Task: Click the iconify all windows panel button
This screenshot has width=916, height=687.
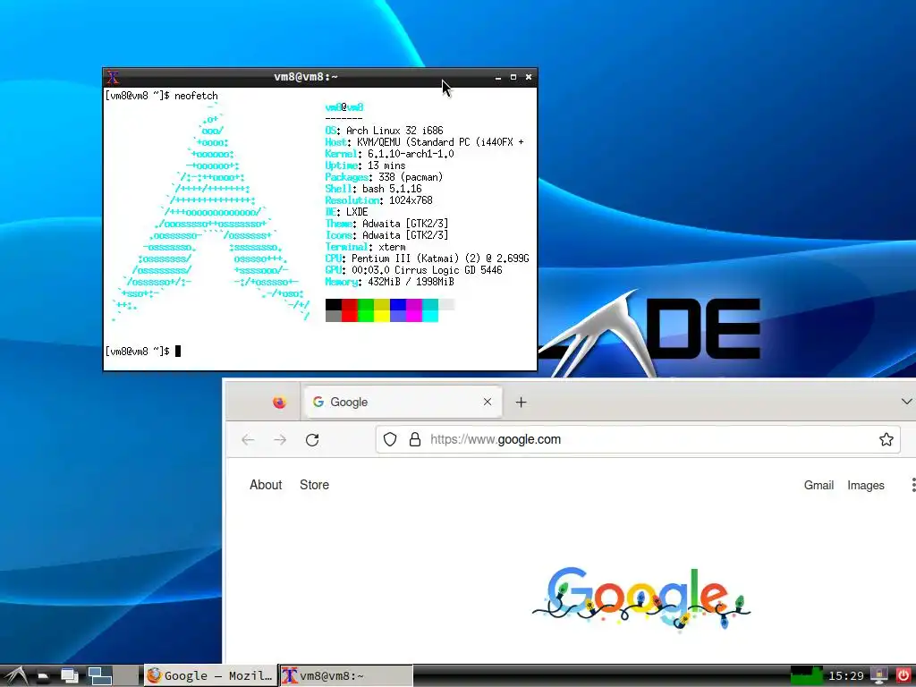Action: click(x=70, y=676)
